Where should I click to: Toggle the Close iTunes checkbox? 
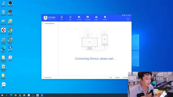(x=44, y=78)
